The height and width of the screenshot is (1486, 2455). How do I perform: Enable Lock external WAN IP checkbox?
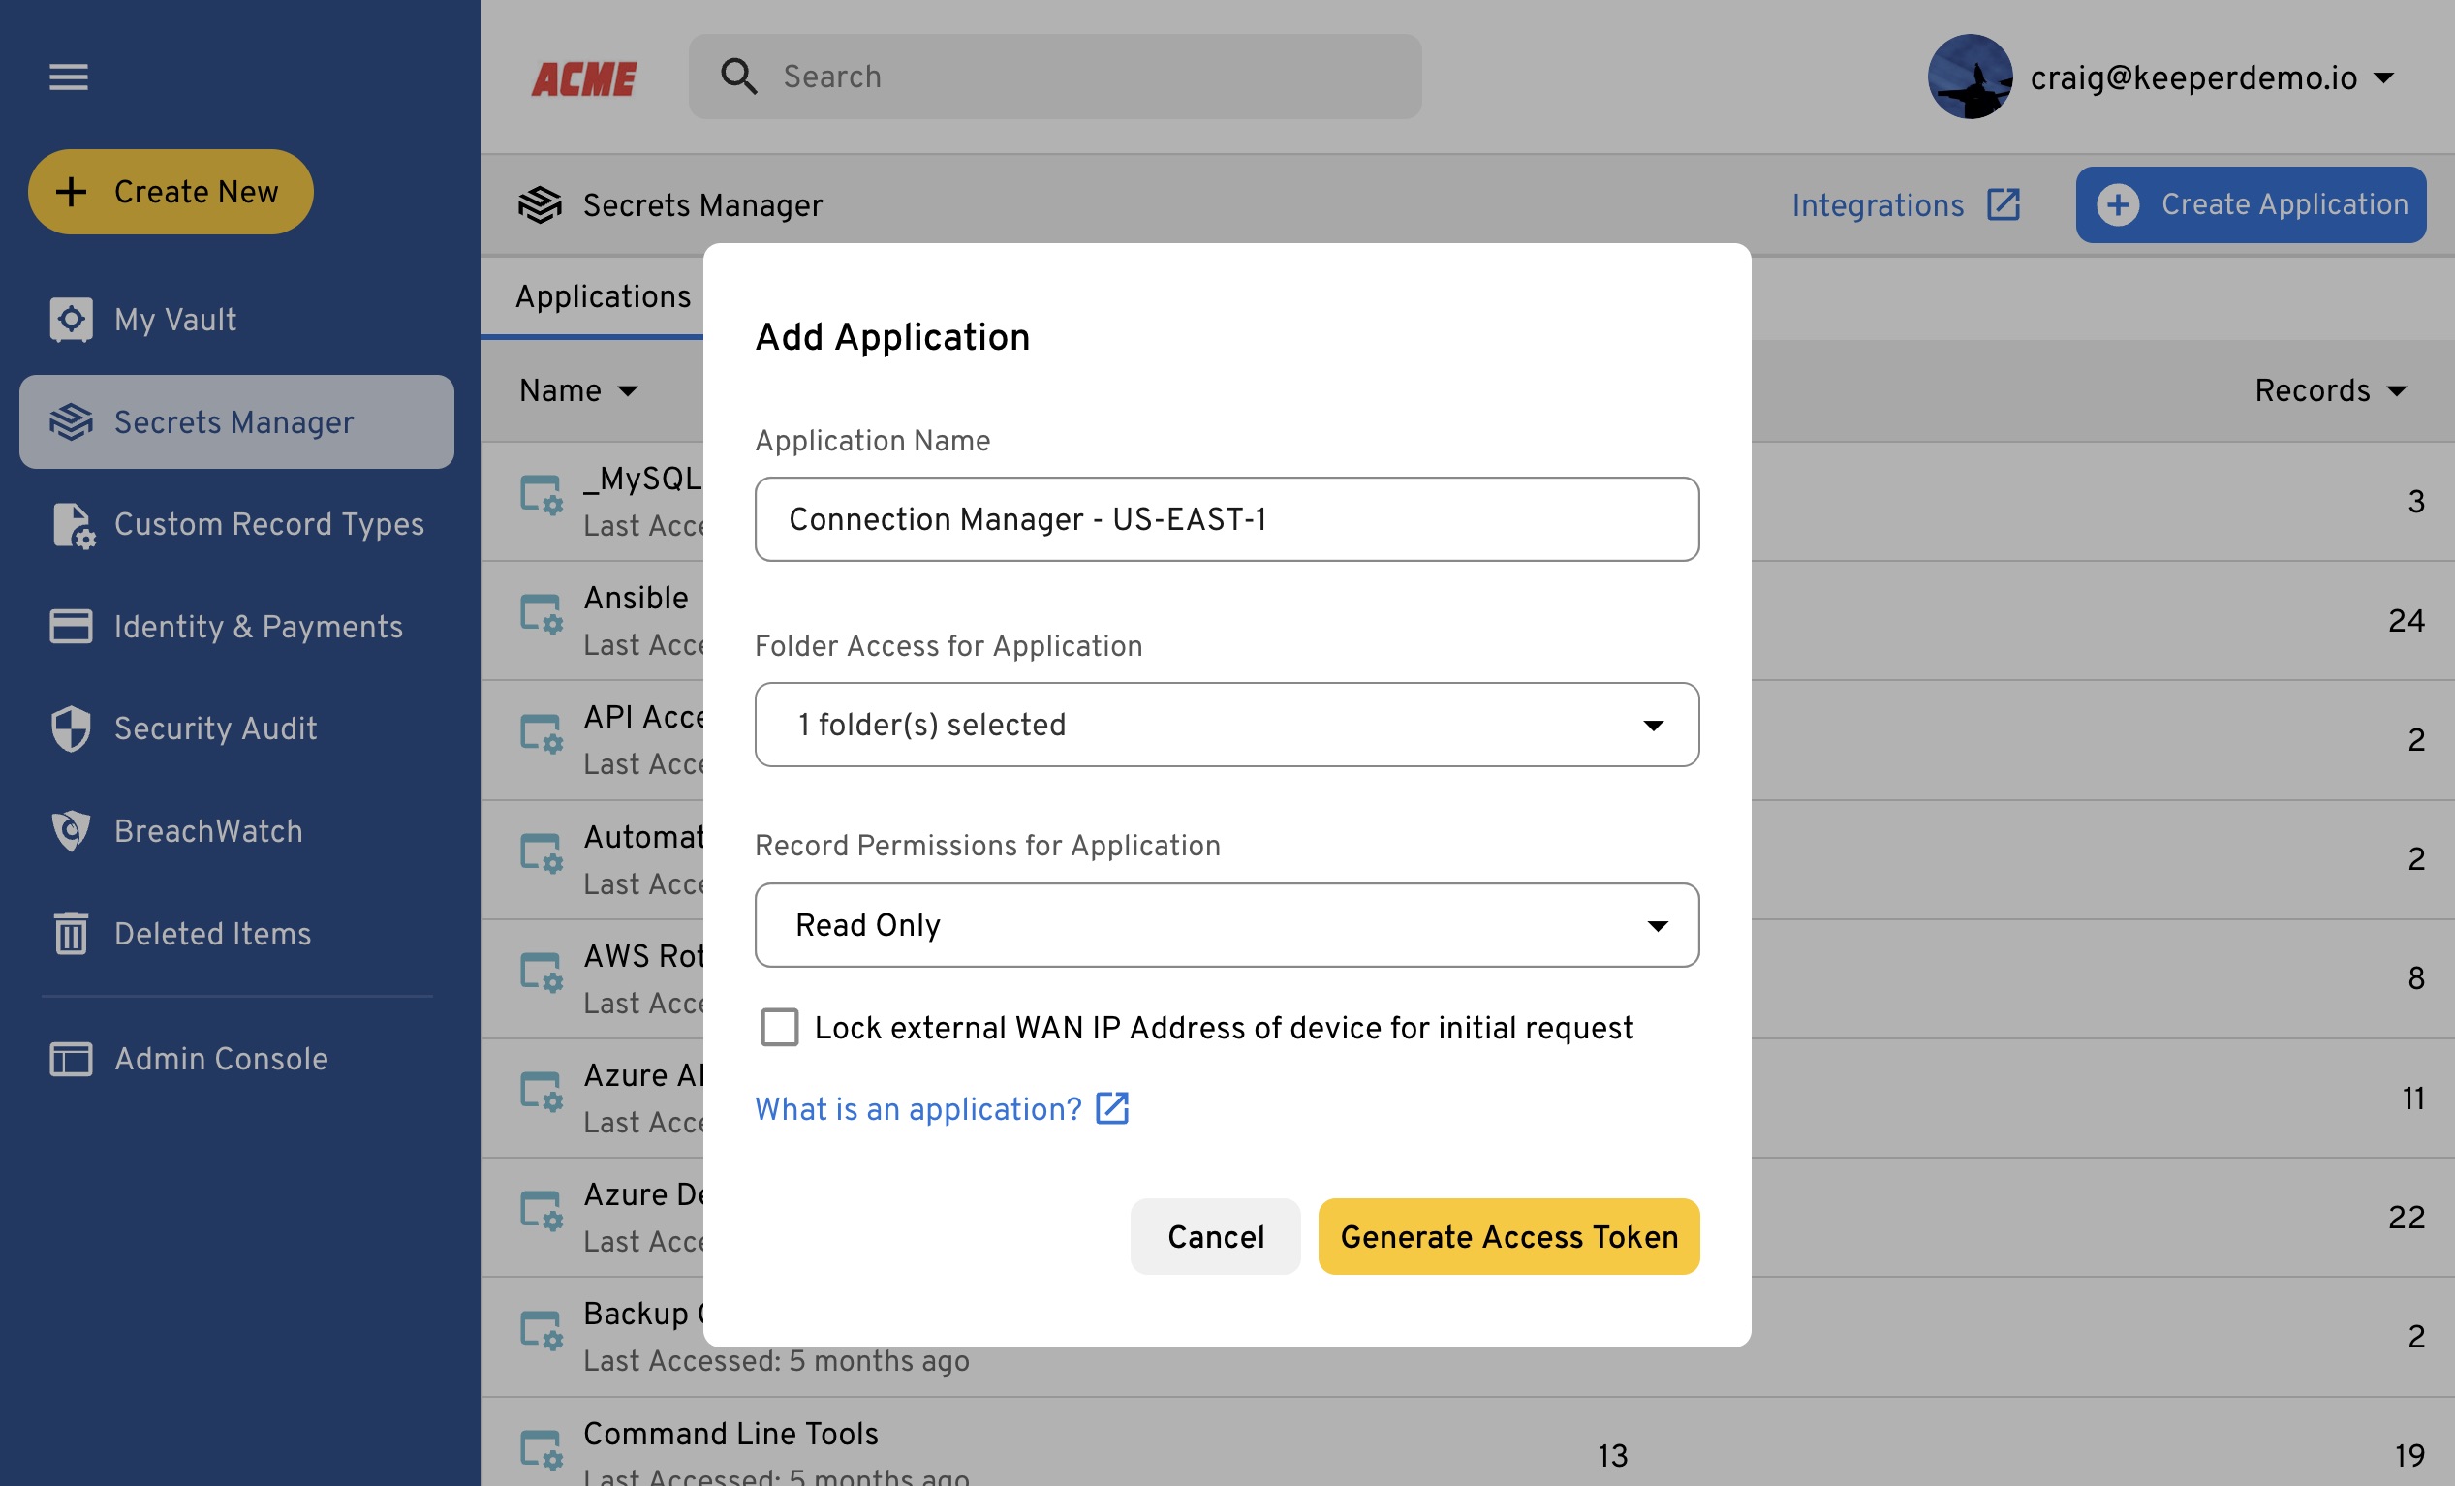[779, 1027]
